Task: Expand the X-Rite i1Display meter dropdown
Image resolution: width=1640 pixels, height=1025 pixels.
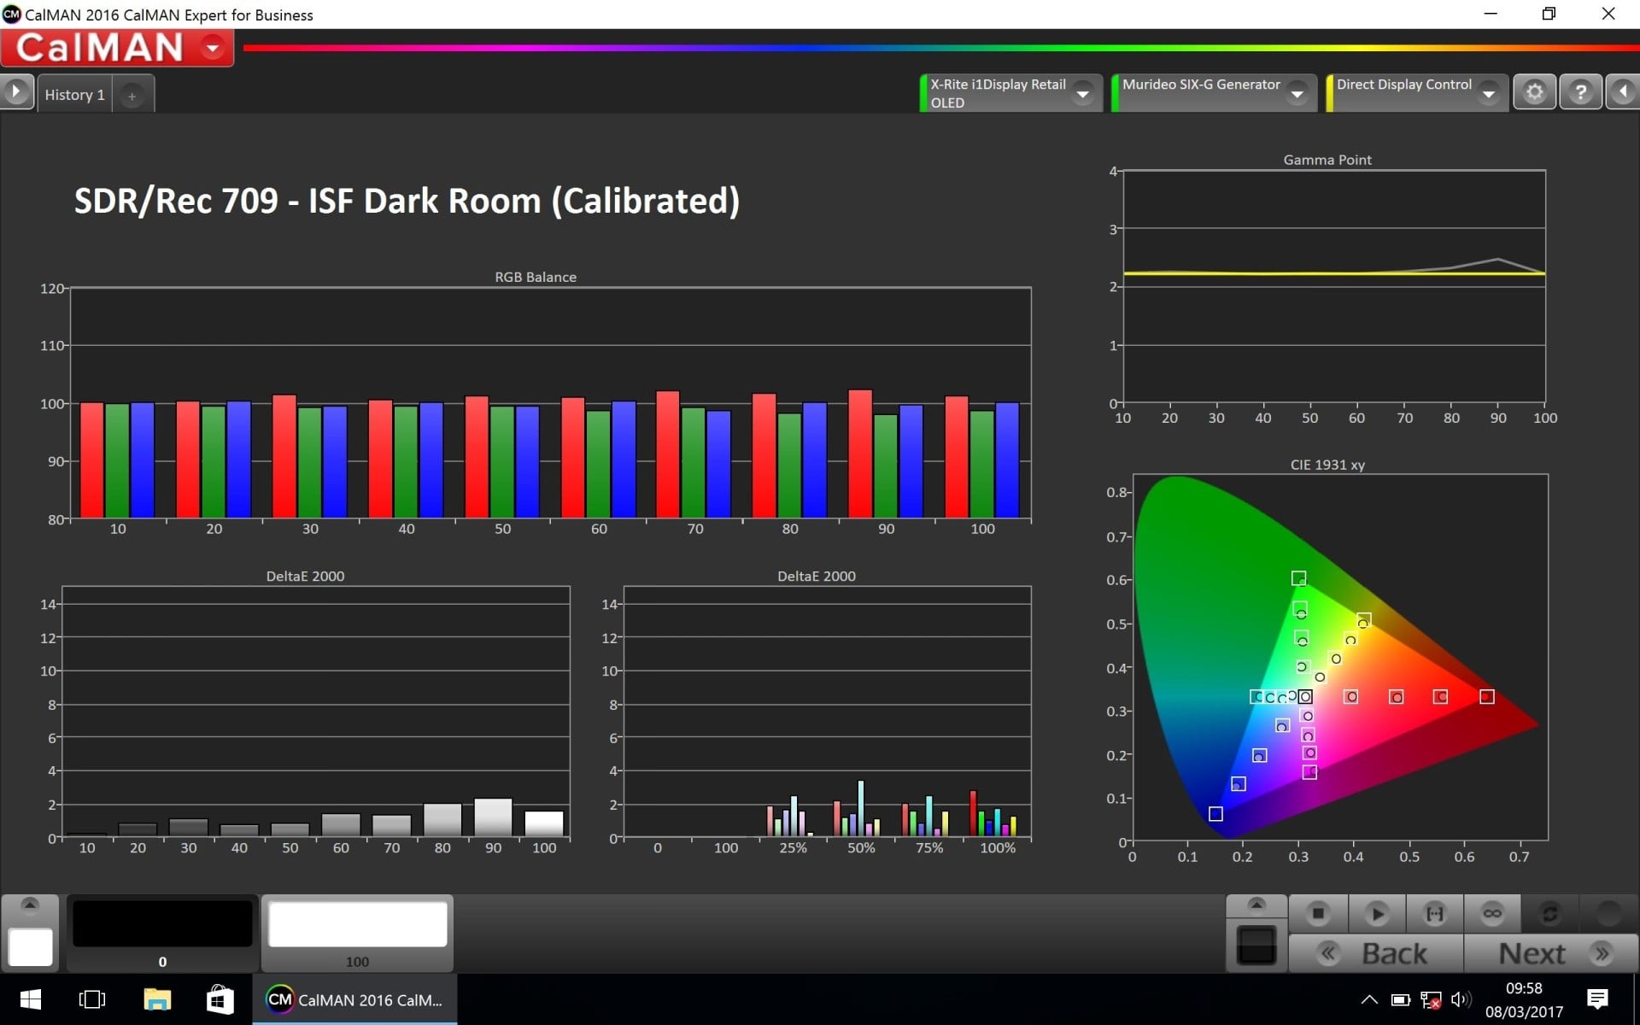Action: 1083,93
